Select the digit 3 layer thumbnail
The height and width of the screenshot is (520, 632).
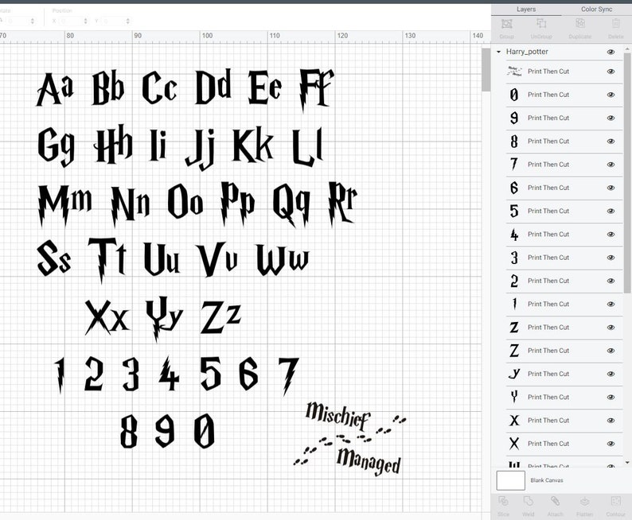point(514,258)
